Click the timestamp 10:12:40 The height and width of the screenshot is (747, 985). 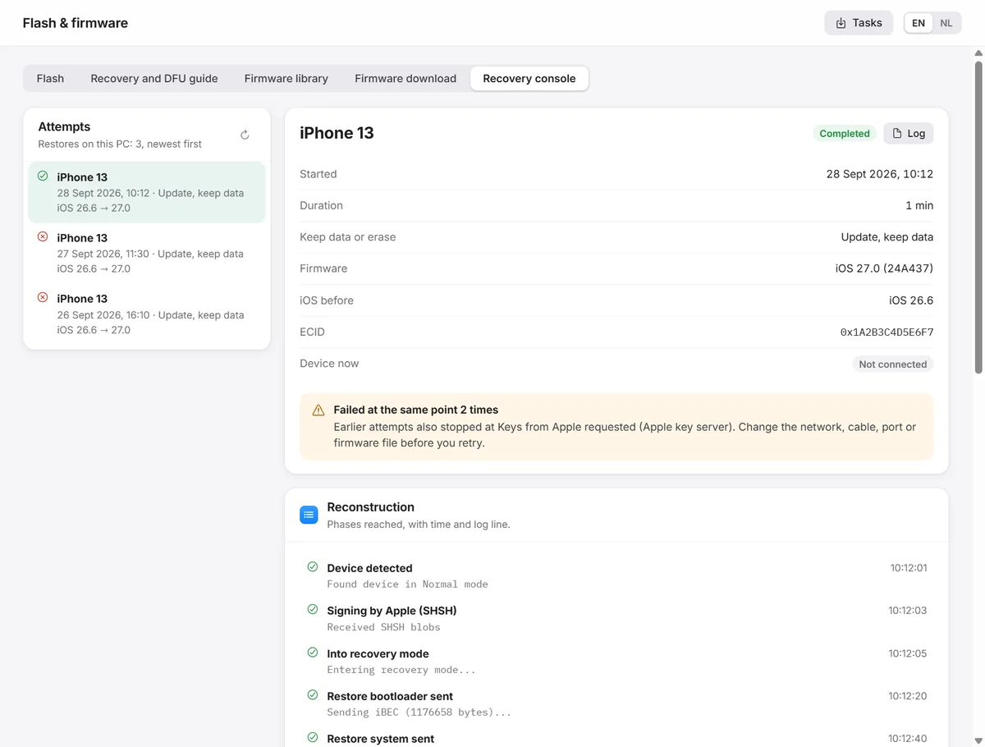[908, 739]
